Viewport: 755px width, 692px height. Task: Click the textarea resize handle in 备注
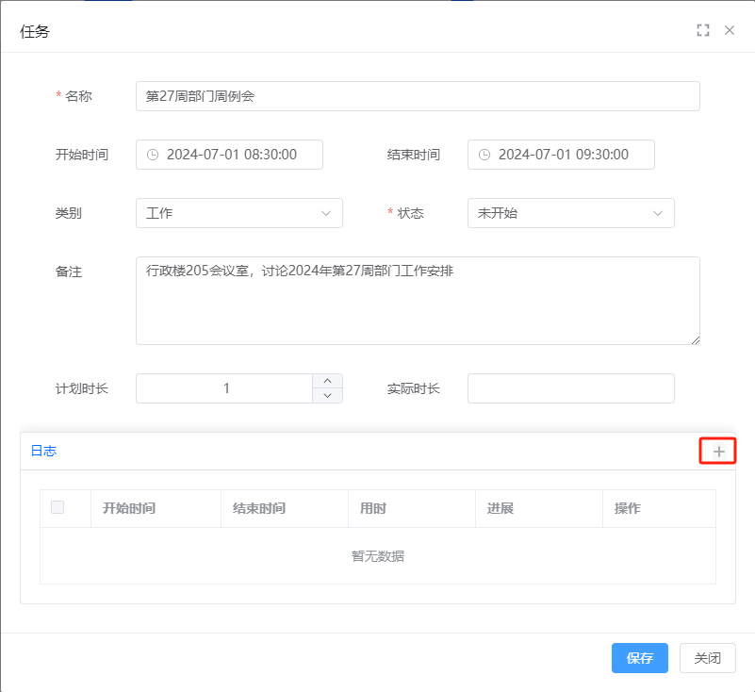point(696,340)
